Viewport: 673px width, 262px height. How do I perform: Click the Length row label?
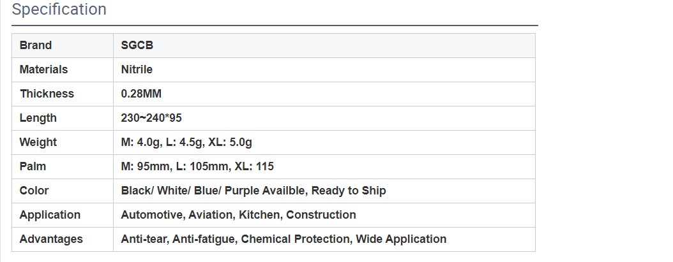(38, 118)
